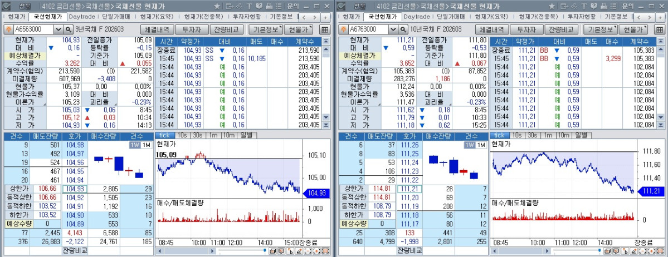Add right window to favorites with star icon
Viewport: 668px width, 257px height.
552,6
